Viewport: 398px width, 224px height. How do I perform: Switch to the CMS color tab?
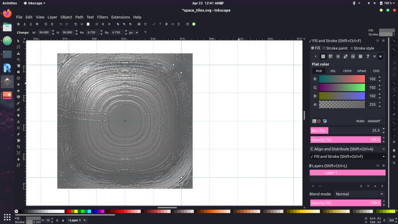click(376, 71)
